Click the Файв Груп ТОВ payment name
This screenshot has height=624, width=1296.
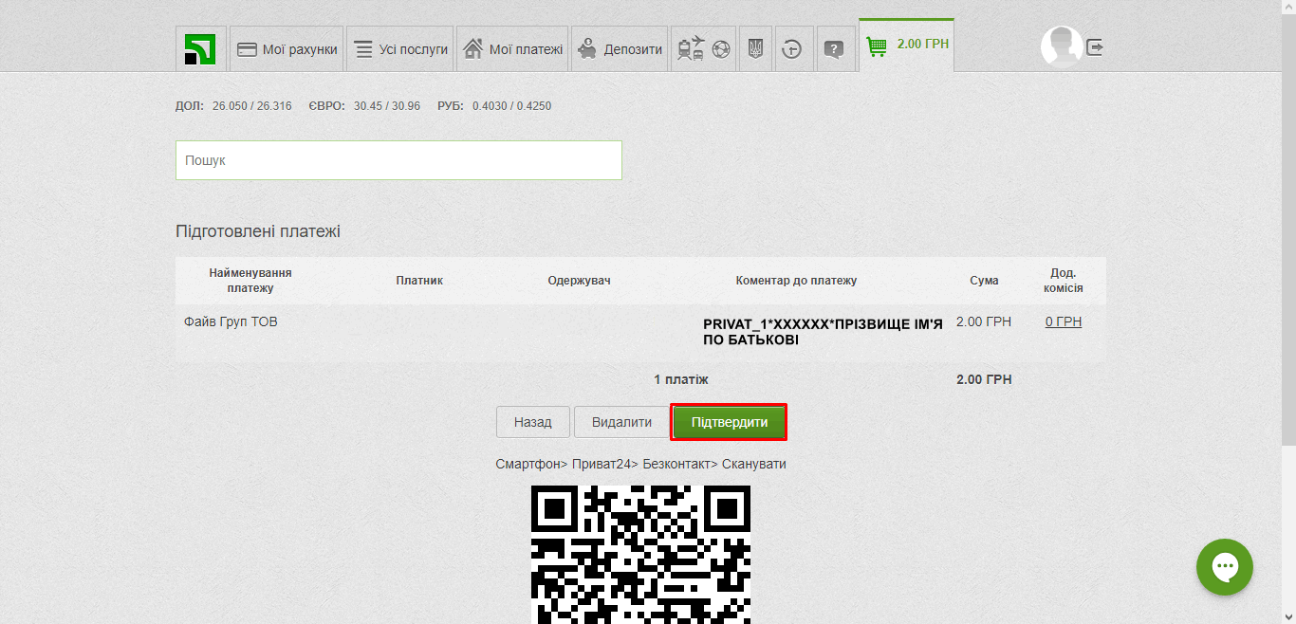point(231,322)
